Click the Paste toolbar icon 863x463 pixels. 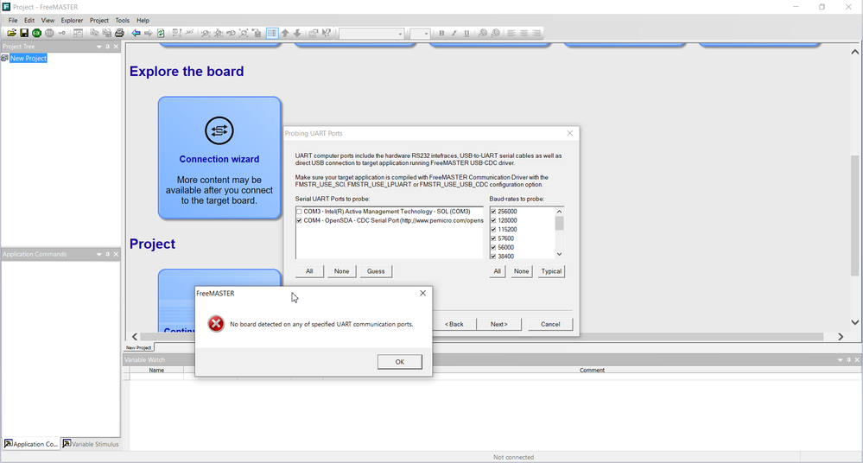tap(107, 33)
